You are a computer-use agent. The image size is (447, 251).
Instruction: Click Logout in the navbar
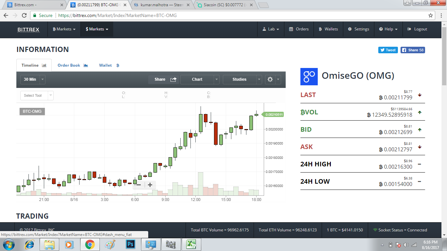click(417, 29)
